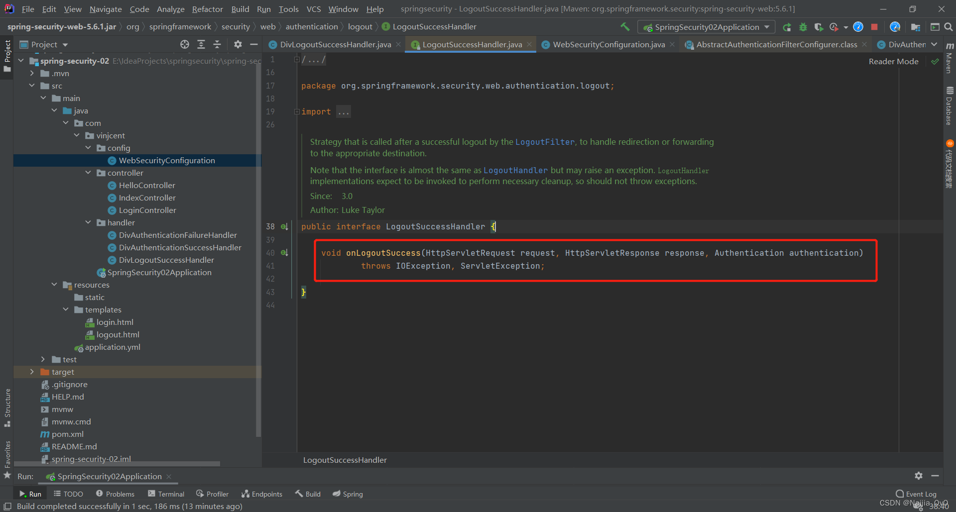Close the DivLogoutSuccessHandler.java tab
The height and width of the screenshot is (512, 956).
[398, 44]
